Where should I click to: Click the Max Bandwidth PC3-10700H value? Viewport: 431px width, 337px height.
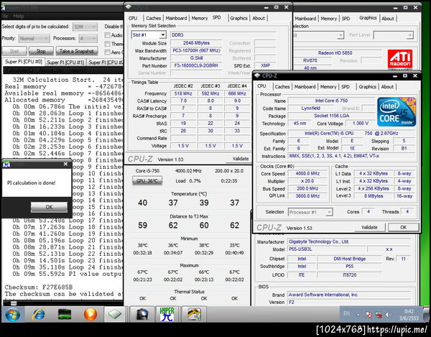pos(196,50)
